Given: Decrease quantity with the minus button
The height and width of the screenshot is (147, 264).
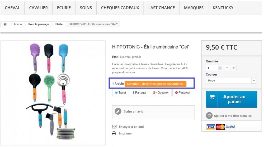Looking at the screenshot, I should pyautogui.click(x=227, y=68).
